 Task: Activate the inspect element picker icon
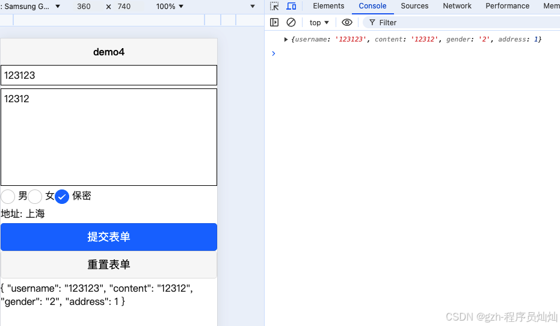[x=274, y=6]
